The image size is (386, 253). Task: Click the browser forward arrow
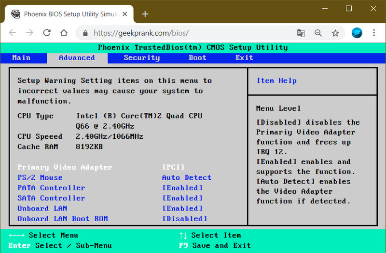29,33
